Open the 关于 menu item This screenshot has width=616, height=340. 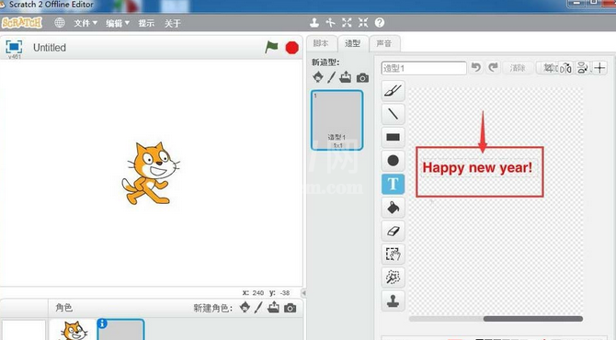pyautogui.click(x=173, y=23)
